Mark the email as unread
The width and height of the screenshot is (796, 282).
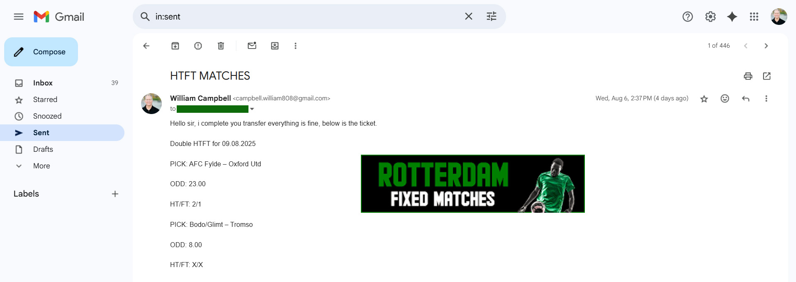click(x=252, y=46)
